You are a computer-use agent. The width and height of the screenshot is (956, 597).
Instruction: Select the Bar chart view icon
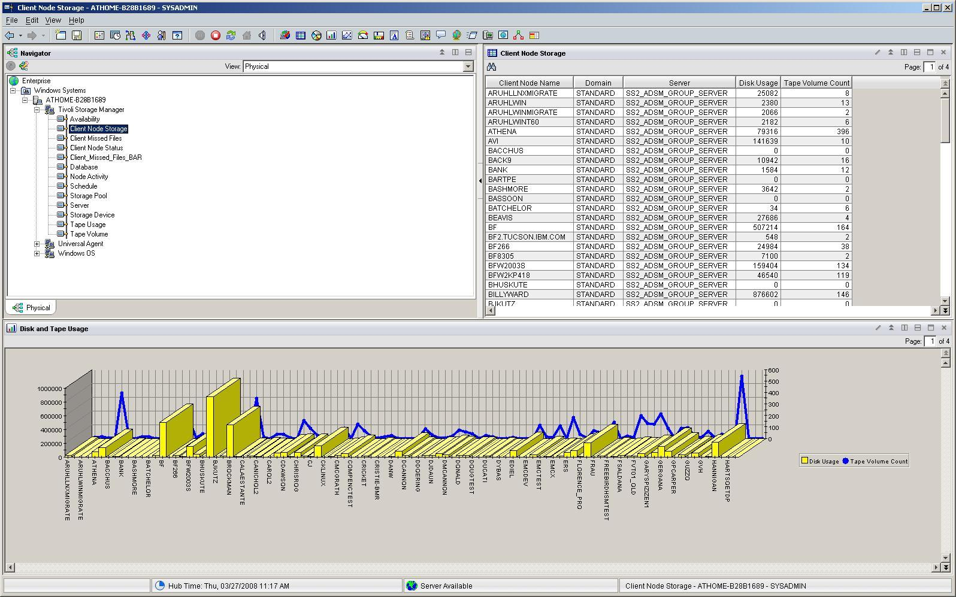click(x=331, y=35)
